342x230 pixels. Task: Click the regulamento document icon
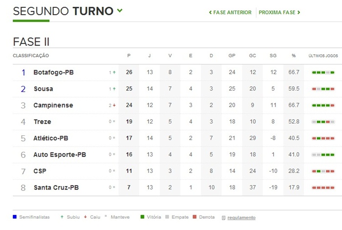[x=223, y=217]
